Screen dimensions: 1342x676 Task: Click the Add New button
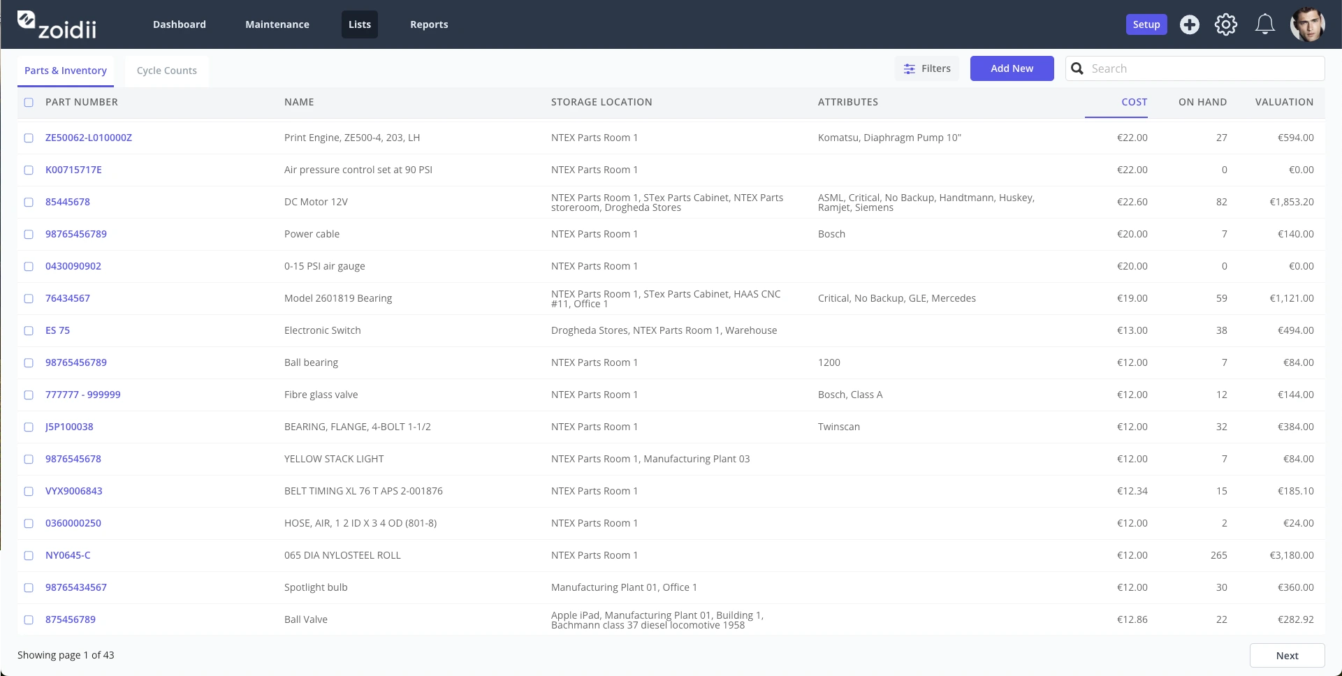click(x=1012, y=68)
